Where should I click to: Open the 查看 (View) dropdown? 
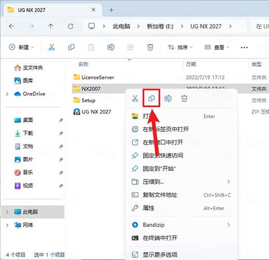217,47
